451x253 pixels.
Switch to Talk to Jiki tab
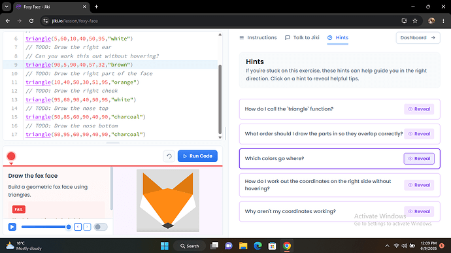point(302,38)
